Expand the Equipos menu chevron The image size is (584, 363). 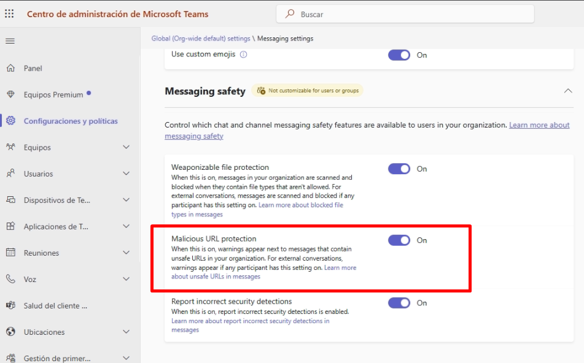click(x=127, y=147)
